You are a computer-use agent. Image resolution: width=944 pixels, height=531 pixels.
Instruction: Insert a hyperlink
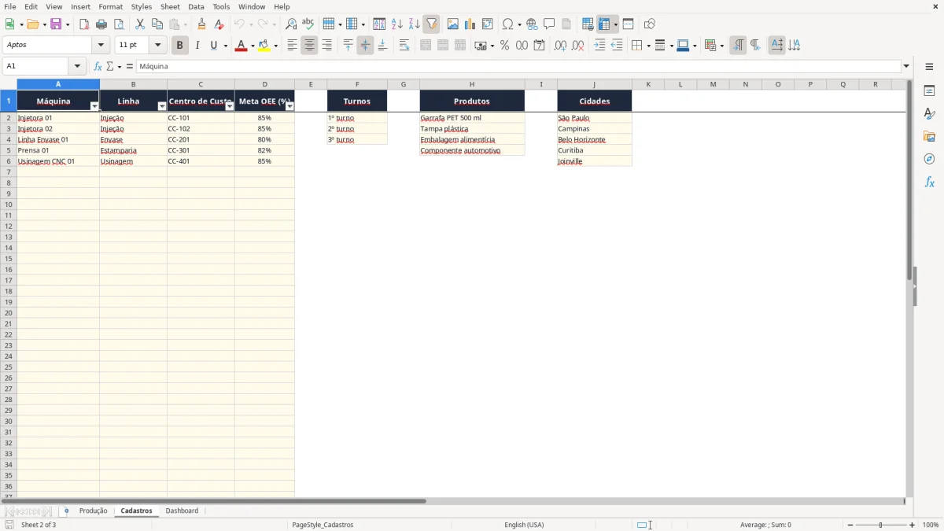coord(532,24)
